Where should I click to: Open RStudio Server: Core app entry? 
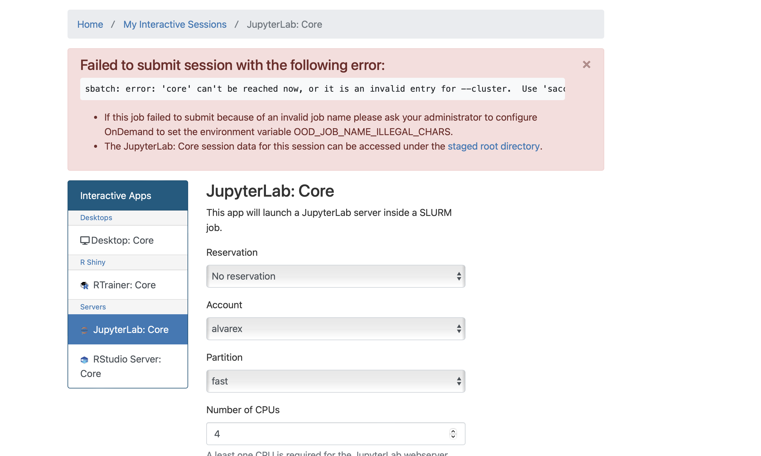128,366
